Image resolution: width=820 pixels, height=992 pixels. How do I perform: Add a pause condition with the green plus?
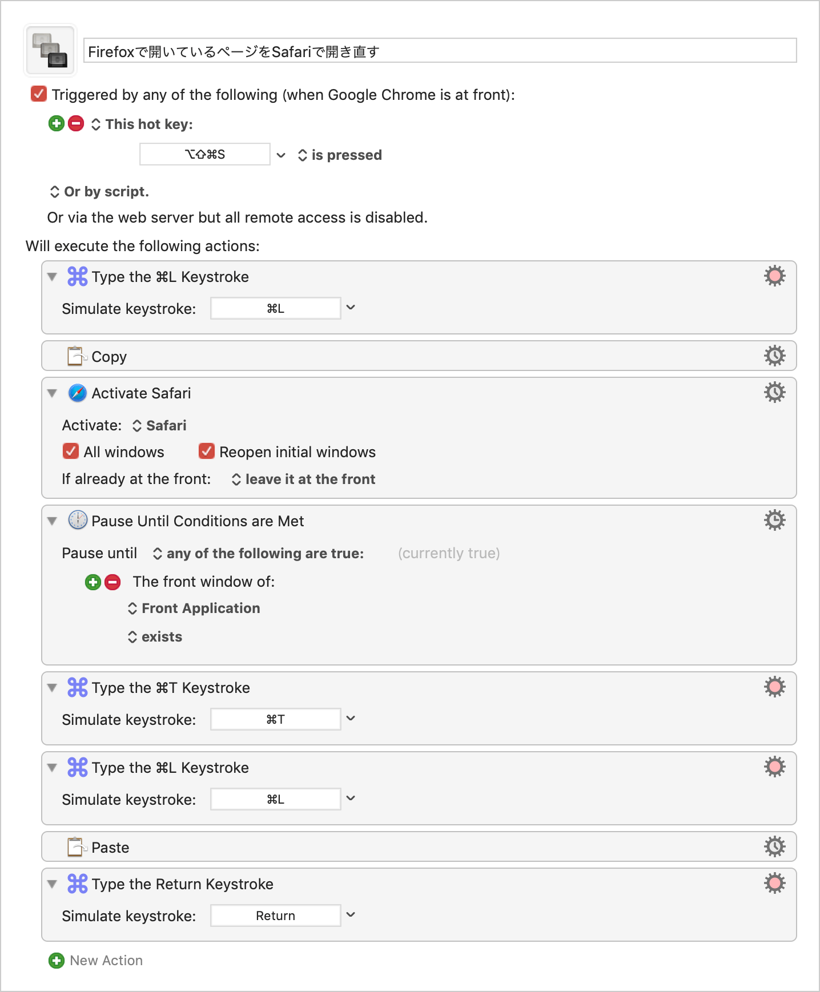93,582
